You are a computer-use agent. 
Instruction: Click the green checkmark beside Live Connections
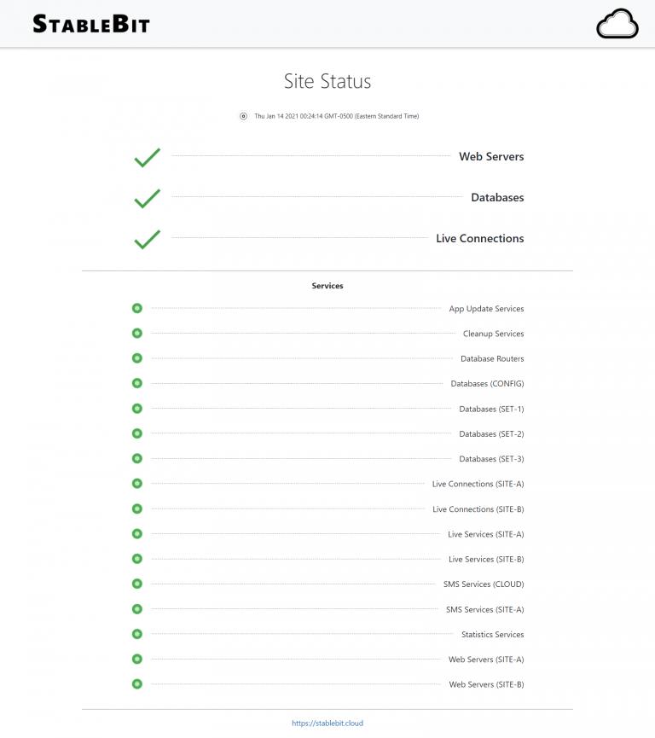[x=147, y=239]
